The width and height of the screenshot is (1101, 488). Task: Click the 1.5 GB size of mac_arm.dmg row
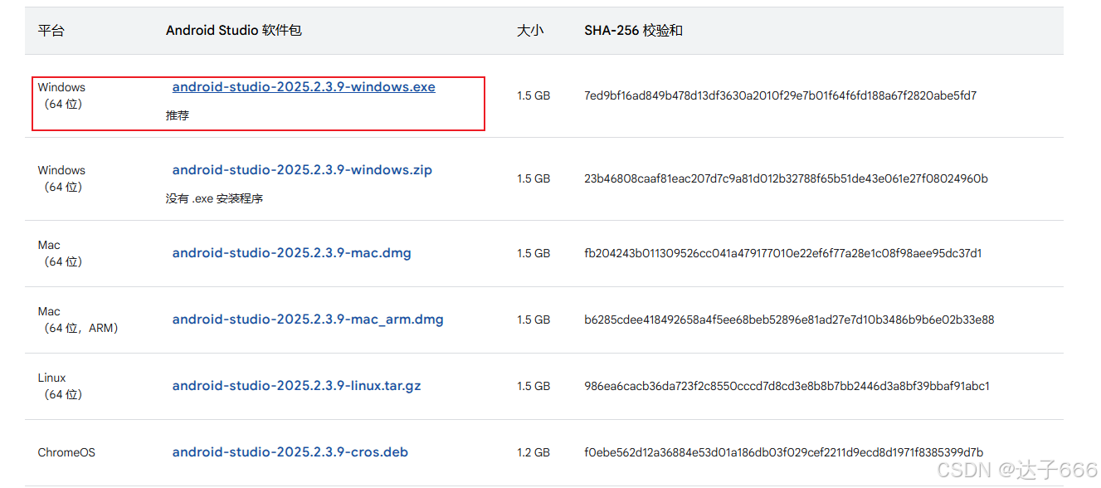[x=533, y=320]
